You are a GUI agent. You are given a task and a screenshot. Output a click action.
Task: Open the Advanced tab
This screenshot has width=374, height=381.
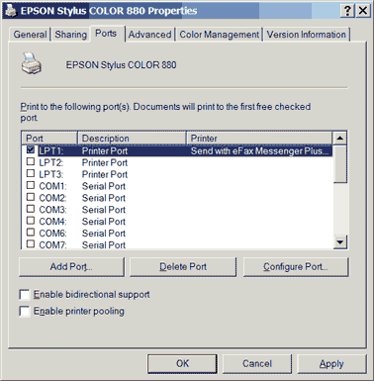(x=149, y=35)
